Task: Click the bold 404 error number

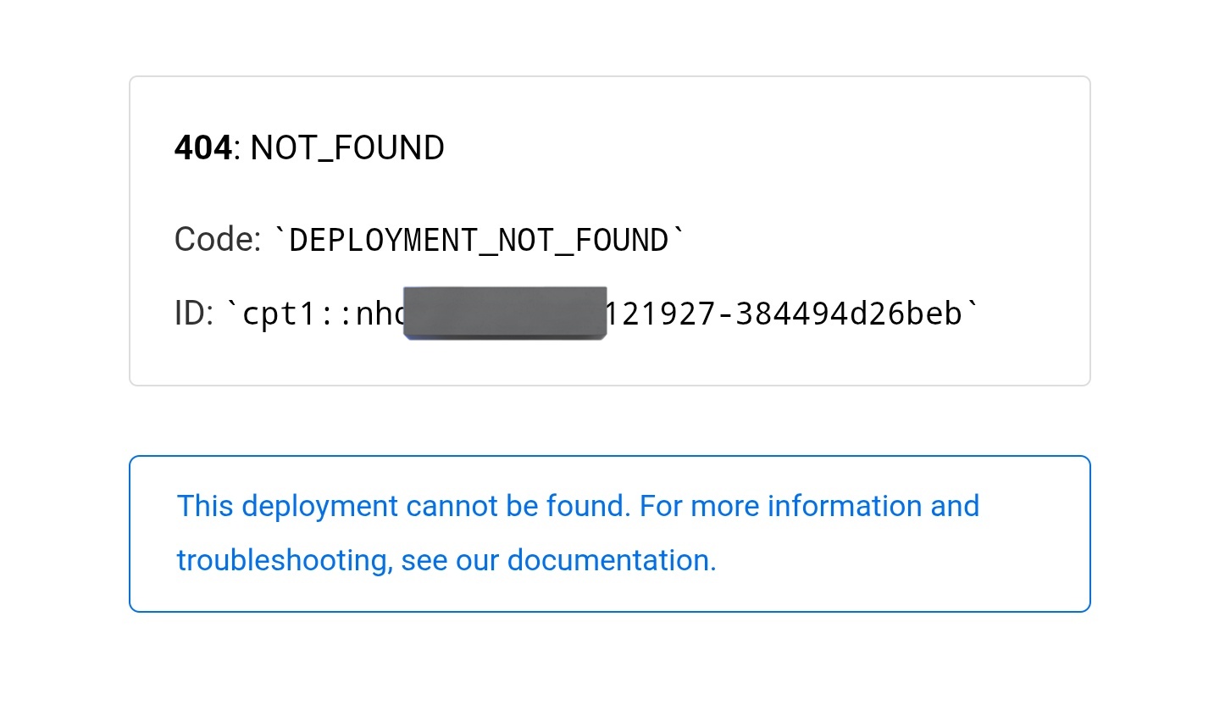Action: tap(202, 148)
